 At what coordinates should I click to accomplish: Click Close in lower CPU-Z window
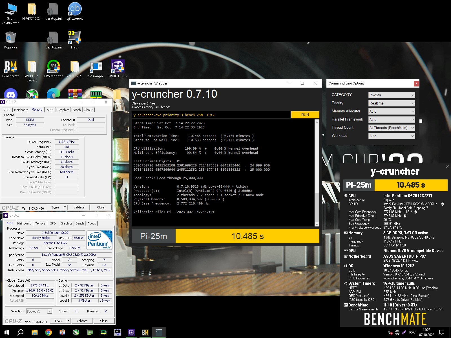tap(104, 321)
